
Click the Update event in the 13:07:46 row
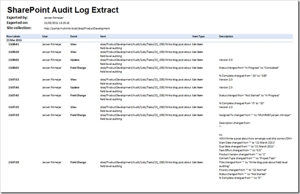[75, 87]
